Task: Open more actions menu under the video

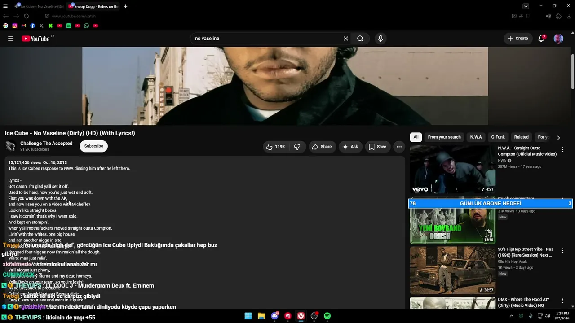Action: 399,147
